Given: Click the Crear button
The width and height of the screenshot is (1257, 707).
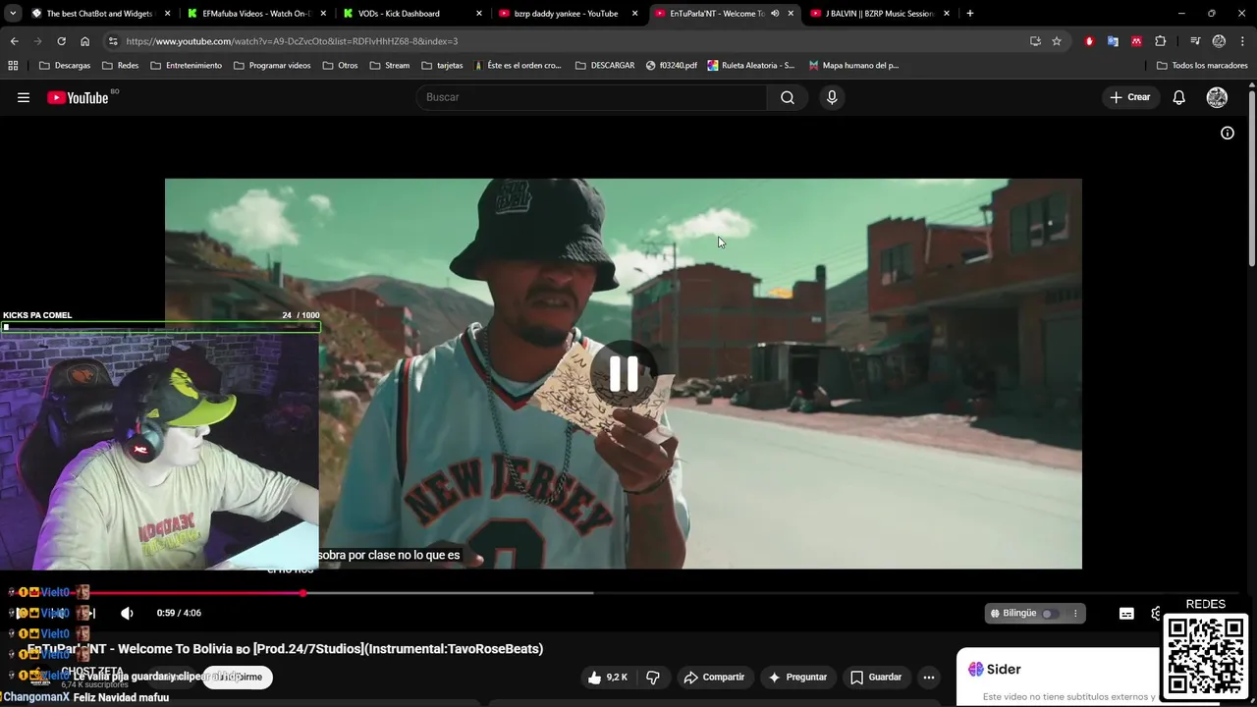Looking at the screenshot, I should pos(1129,97).
